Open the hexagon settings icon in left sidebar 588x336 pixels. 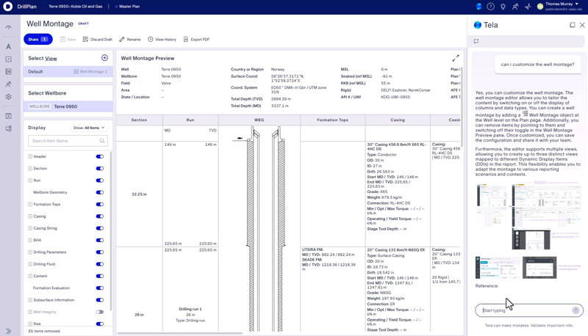pyautogui.click(x=9, y=97)
